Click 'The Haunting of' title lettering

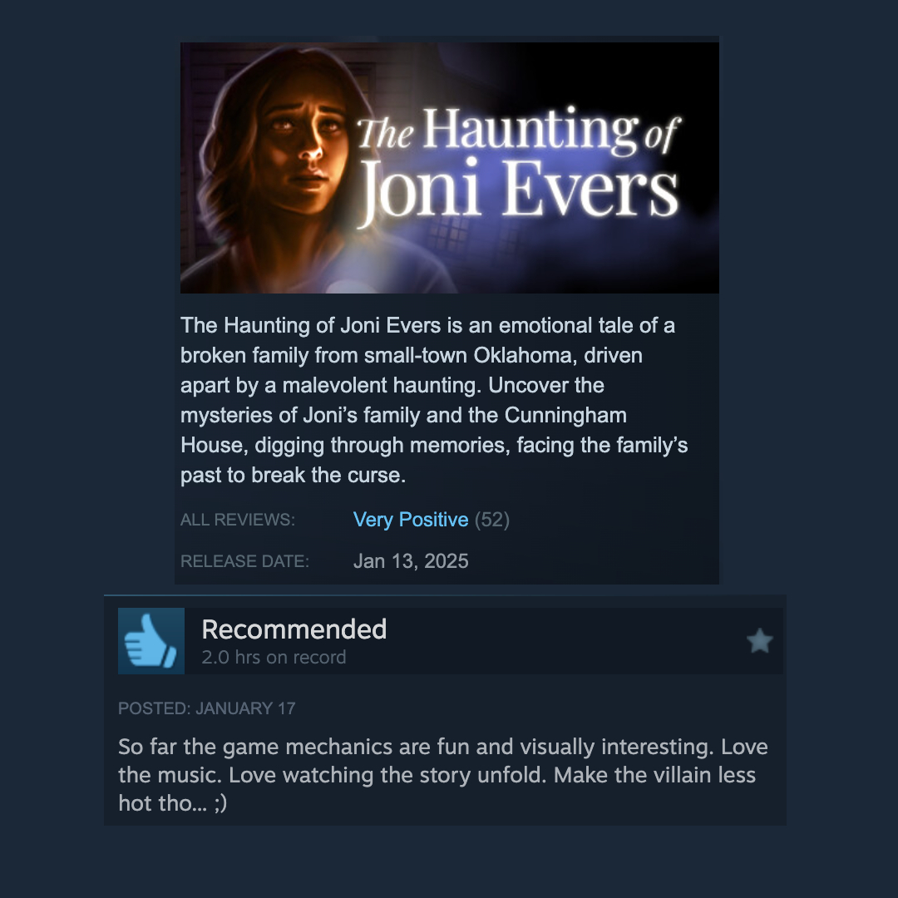(x=518, y=131)
